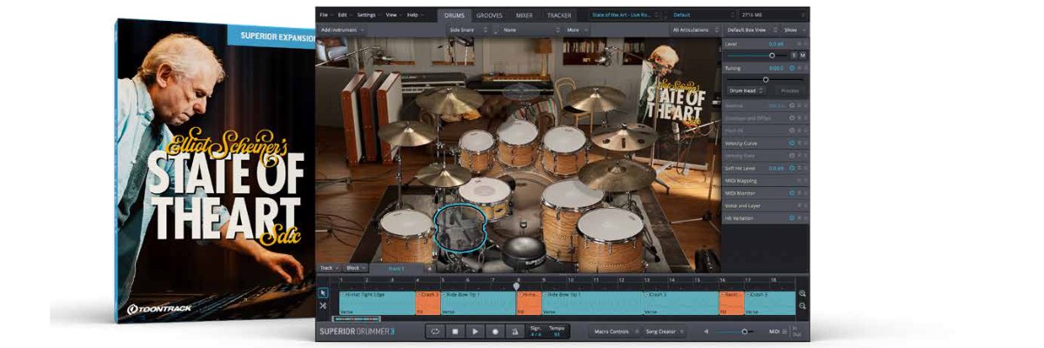Switch to the Drums tab

point(455,15)
